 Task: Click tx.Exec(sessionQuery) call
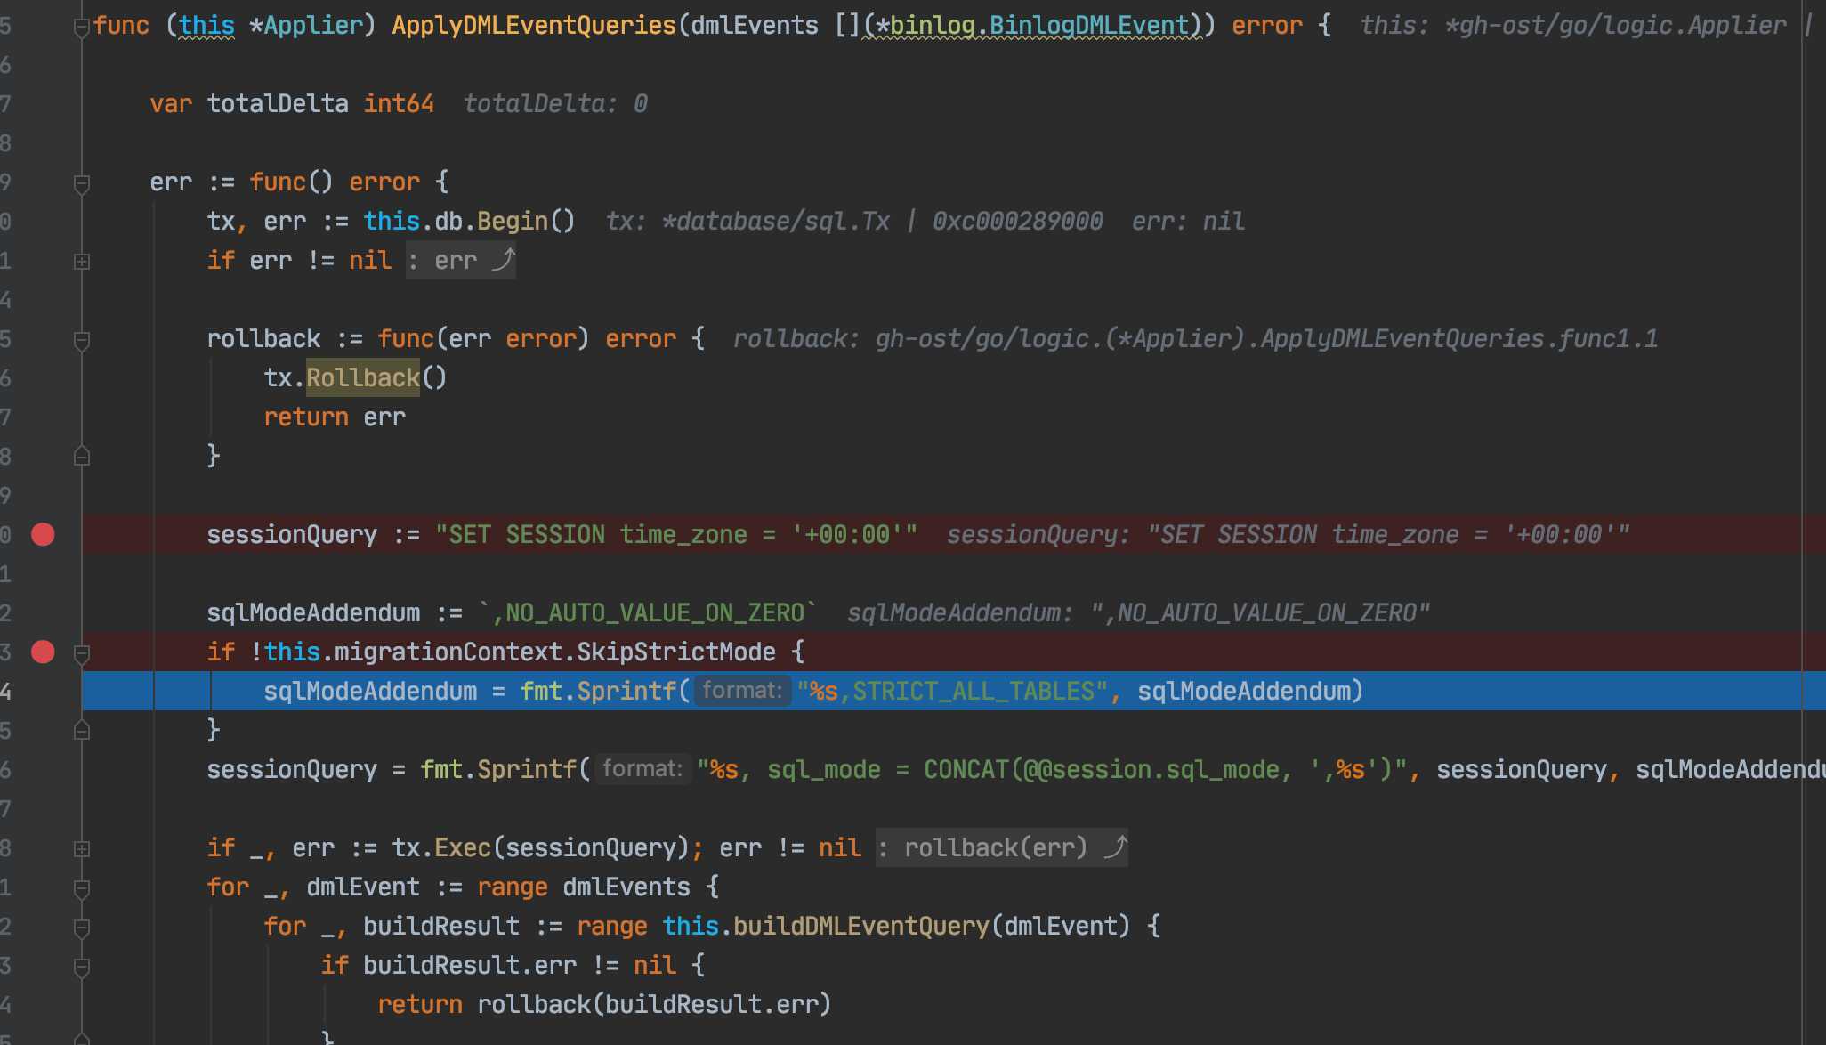(x=541, y=847)
